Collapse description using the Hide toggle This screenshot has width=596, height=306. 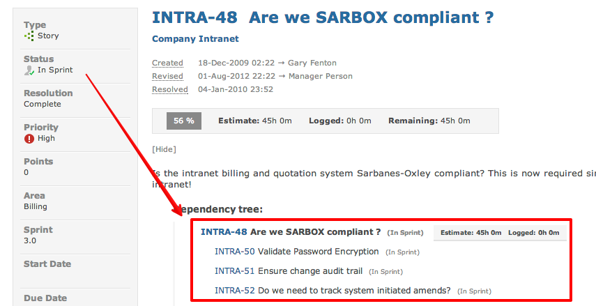[164, 149]
